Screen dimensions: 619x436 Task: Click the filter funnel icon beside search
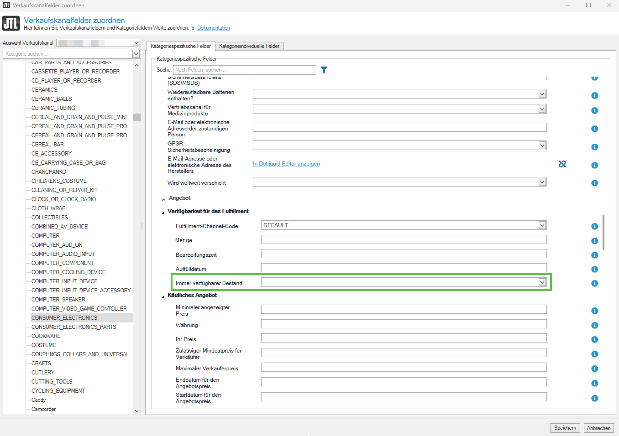tap(324, 70)
